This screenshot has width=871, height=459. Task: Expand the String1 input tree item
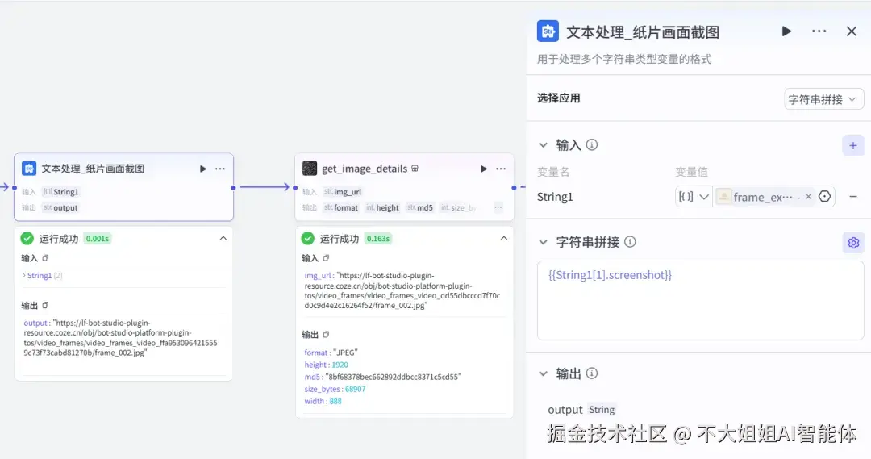pyautogui.click(x=24, y=275)
